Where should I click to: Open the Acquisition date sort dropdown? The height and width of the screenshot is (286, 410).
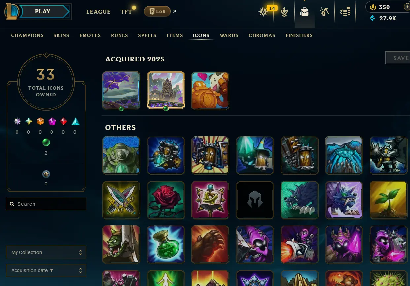click(46, 270)
